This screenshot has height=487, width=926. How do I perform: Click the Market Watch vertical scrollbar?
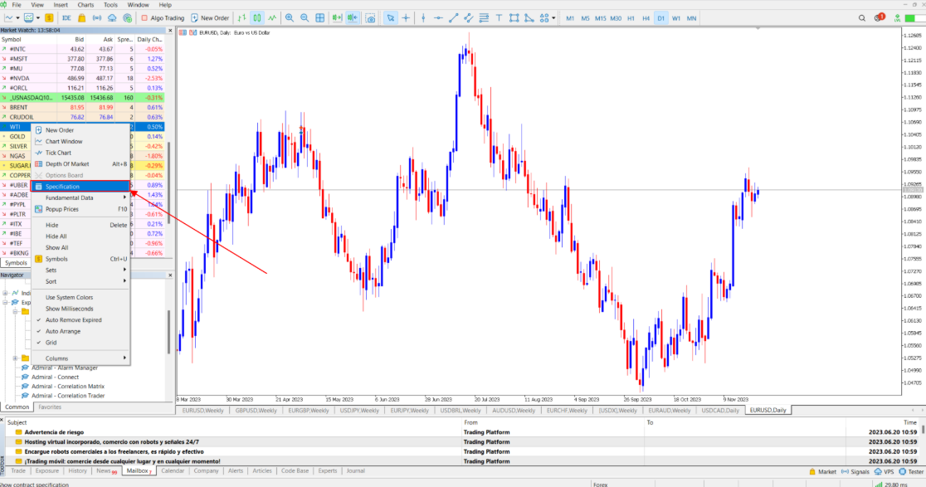pos(169,183)
